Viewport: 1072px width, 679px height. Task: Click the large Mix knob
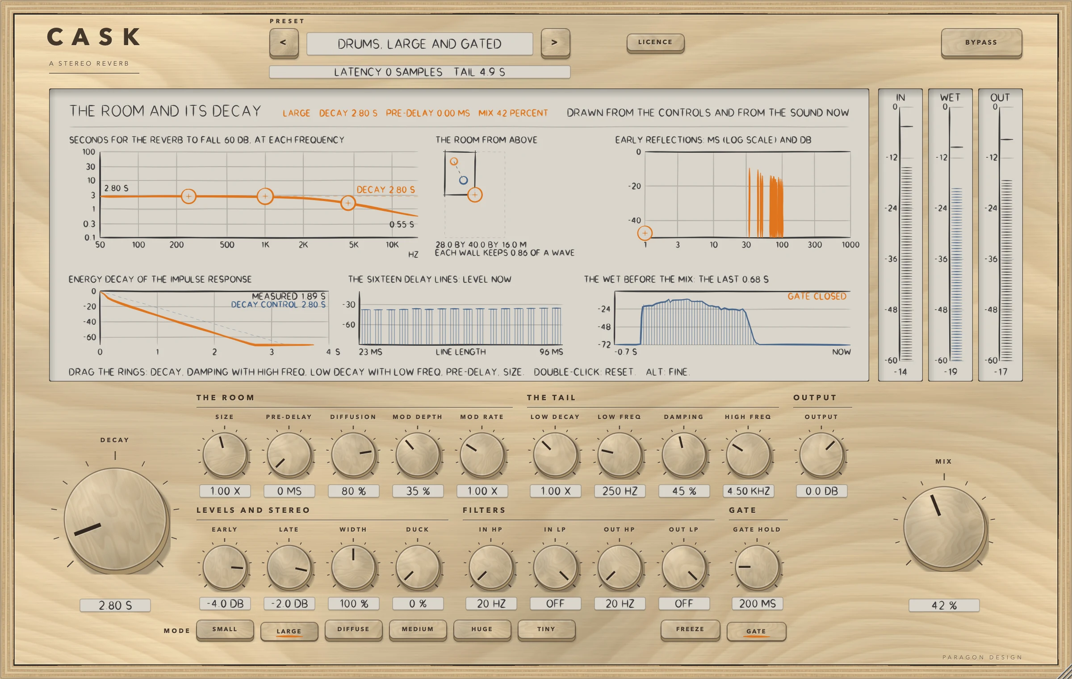[x=944, y=528]
